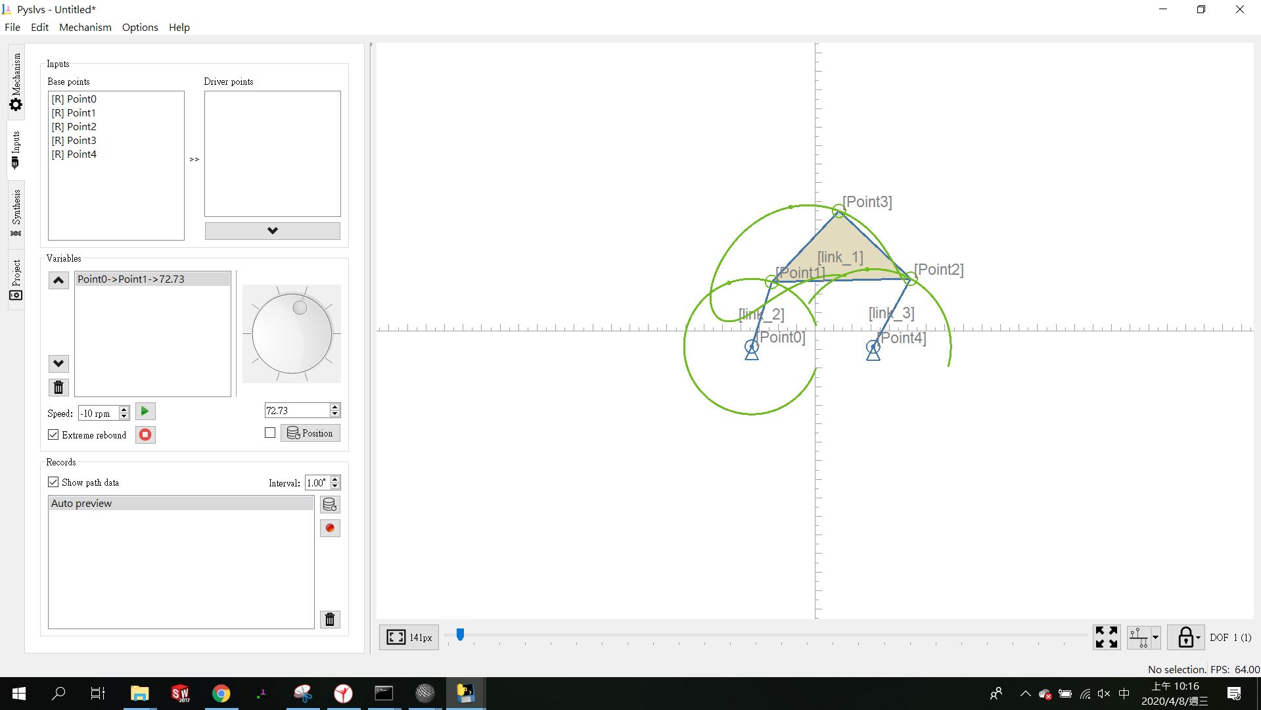Delete variable with trash icon in Variables

coord(58,387)
